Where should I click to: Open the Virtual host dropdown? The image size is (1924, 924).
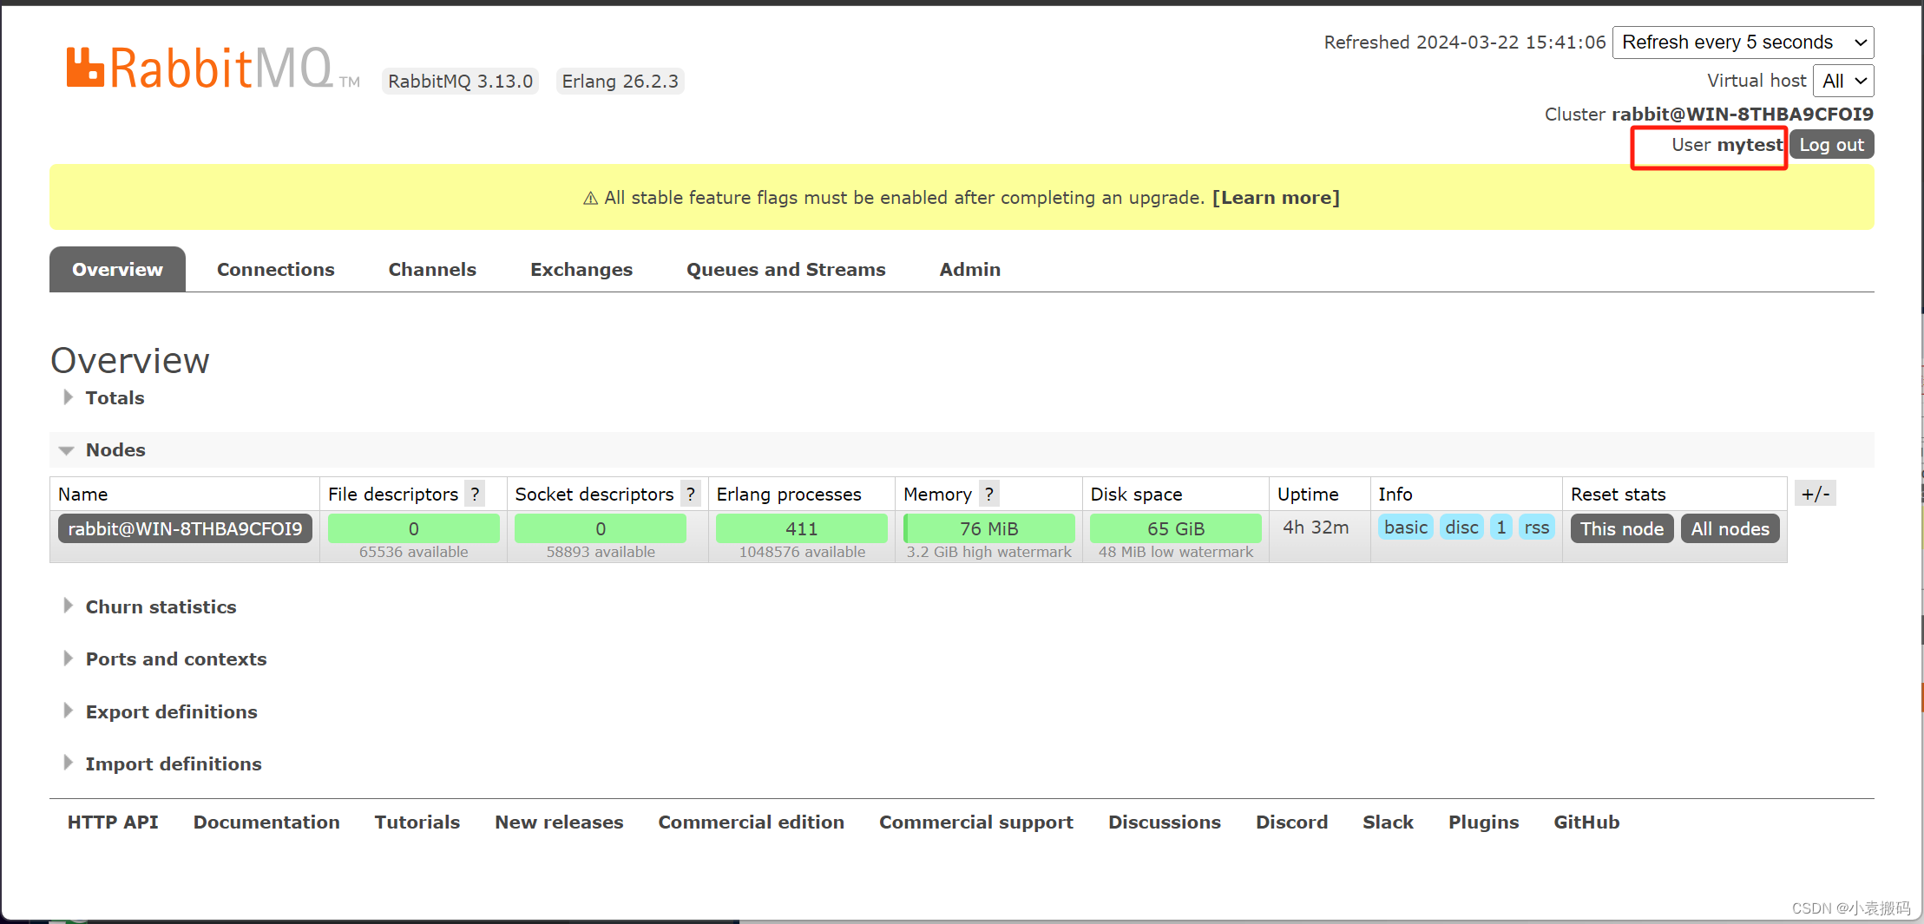click(1843, 80)
